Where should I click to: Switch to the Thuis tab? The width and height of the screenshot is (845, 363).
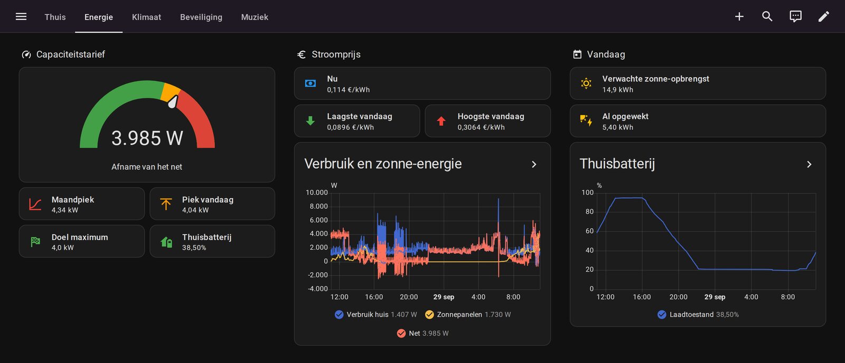[x=55, y=17]
